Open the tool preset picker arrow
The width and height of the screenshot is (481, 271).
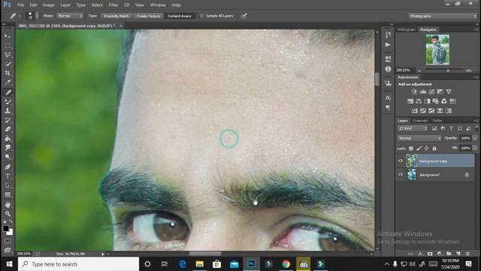point(20,16)
